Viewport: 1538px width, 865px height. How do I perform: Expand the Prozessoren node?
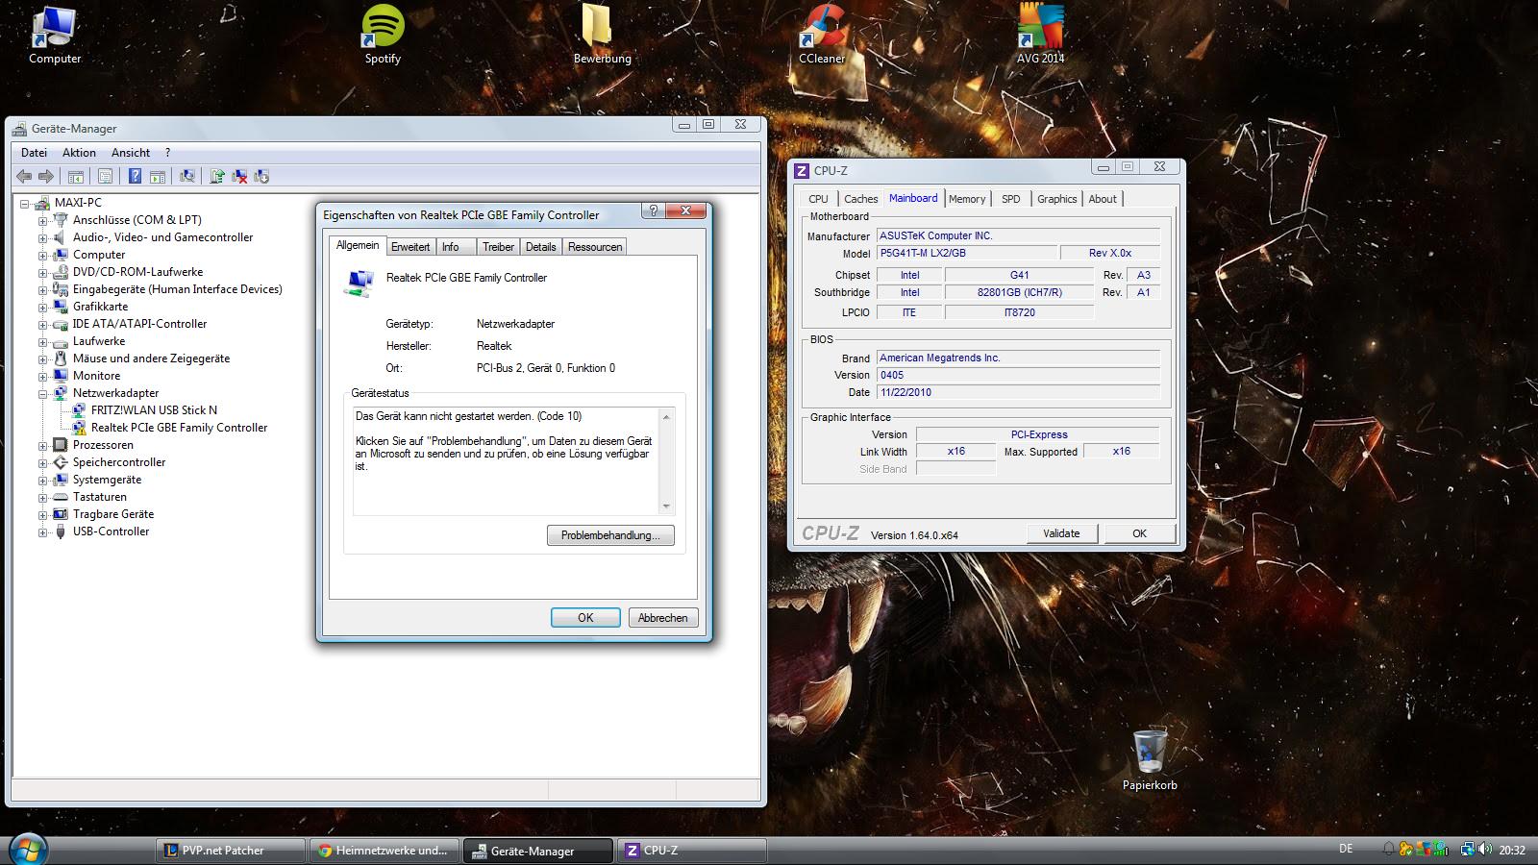(x=42, y=445)
